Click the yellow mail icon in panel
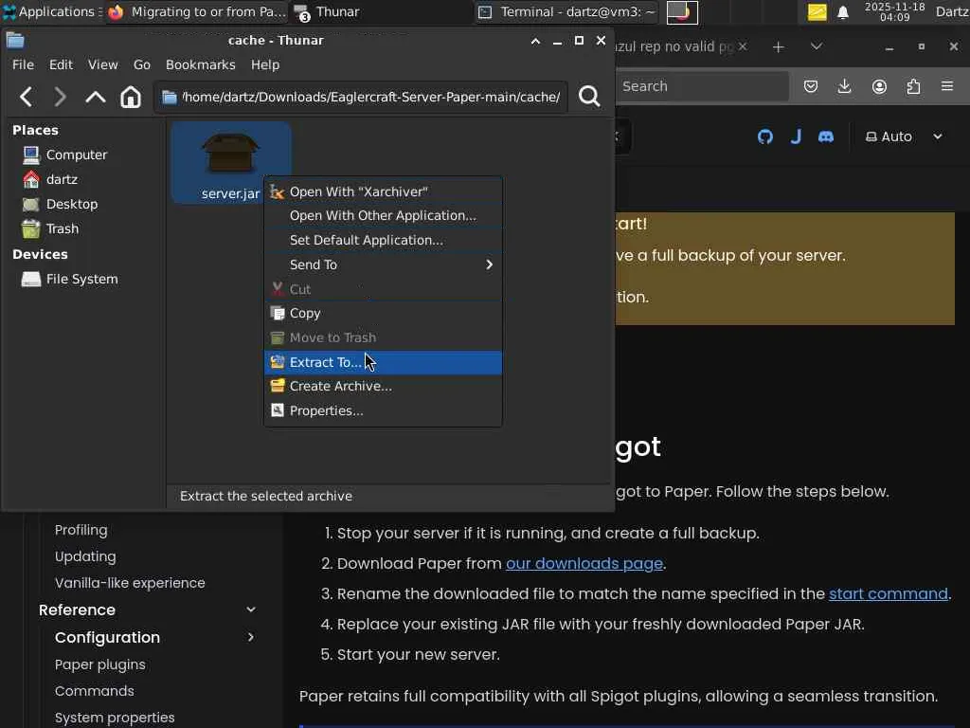The width and height of the screenshot is (970, 728). click(817, 12)
